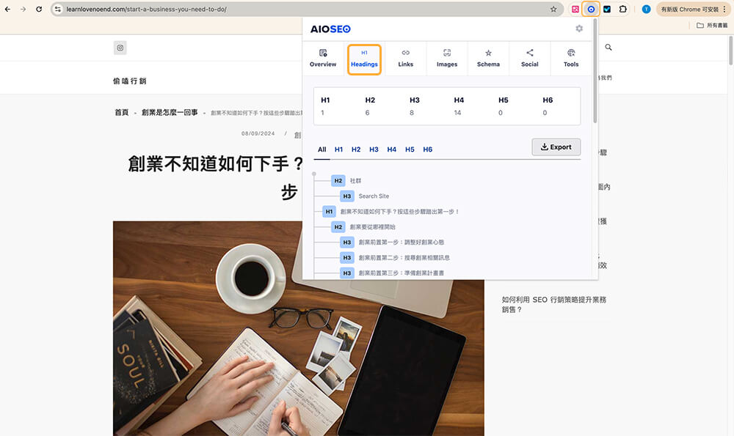Click the Instagram icon on the webpage
This screenshot has height=436, width=734.
pos(120,48)
